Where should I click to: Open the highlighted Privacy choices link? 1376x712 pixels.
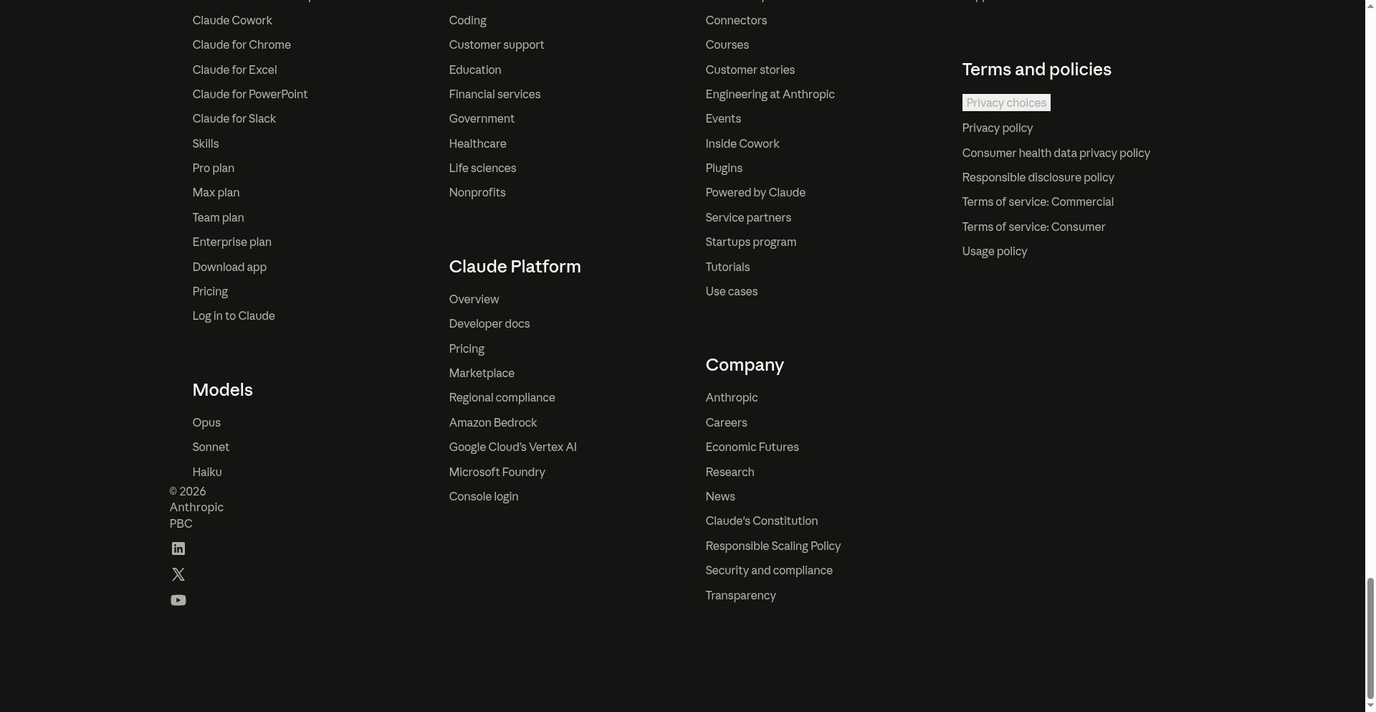(1005, 103)
